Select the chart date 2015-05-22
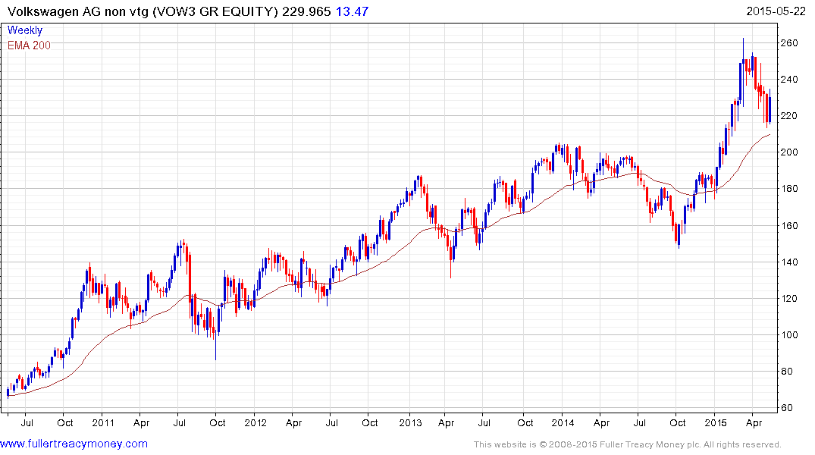This screenshot has width=815, height=455. pos(776,11)
